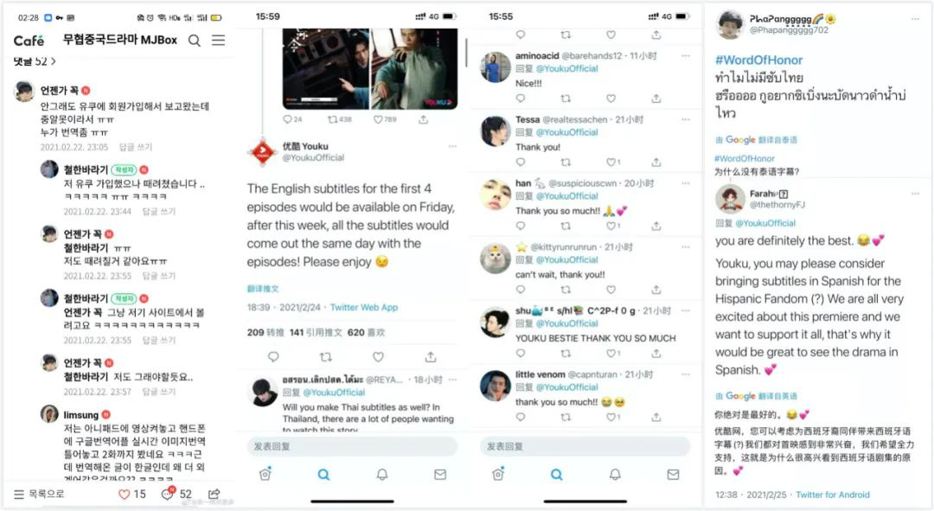Open more options on Youku's tweet header

tap(452, 146)
